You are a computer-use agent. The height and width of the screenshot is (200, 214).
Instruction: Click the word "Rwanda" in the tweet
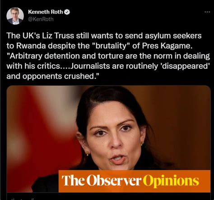(x=31, y=46)
